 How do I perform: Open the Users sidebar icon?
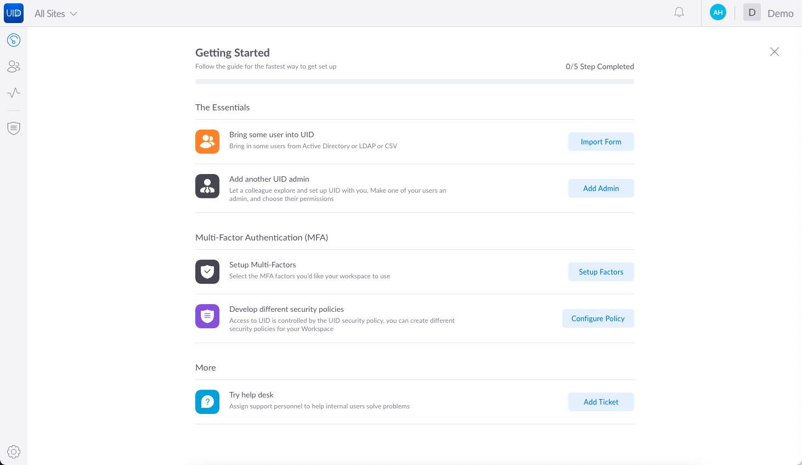pyautogui.click(x=14, y=66)
